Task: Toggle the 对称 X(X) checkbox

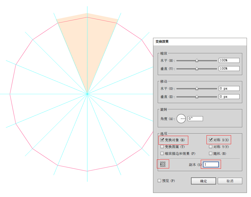Action: pos(211,140)
